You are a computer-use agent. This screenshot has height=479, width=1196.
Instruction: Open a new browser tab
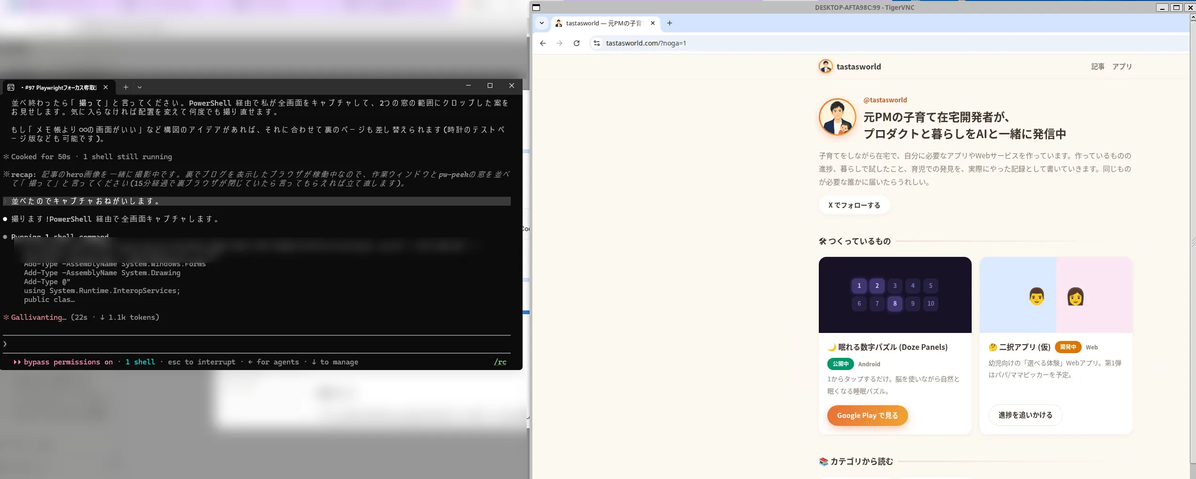670,23
